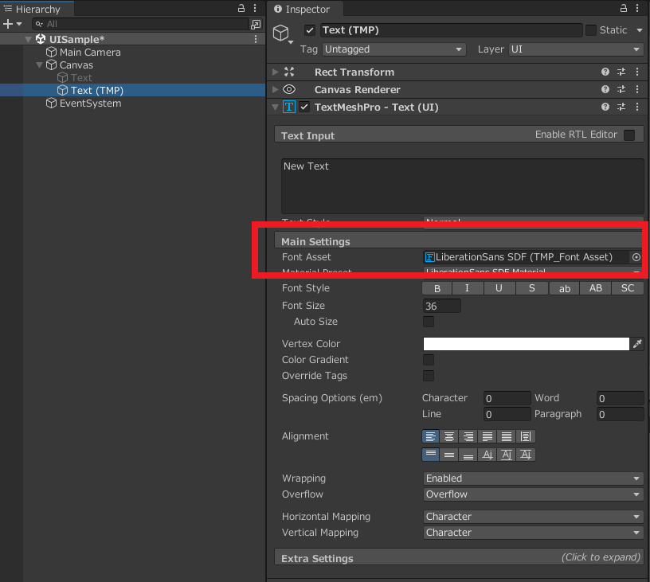Image resolution: width=650 pixels, height=582 pixels.
Task: Open TextMeshPro component preset settings
Action: 621,107
